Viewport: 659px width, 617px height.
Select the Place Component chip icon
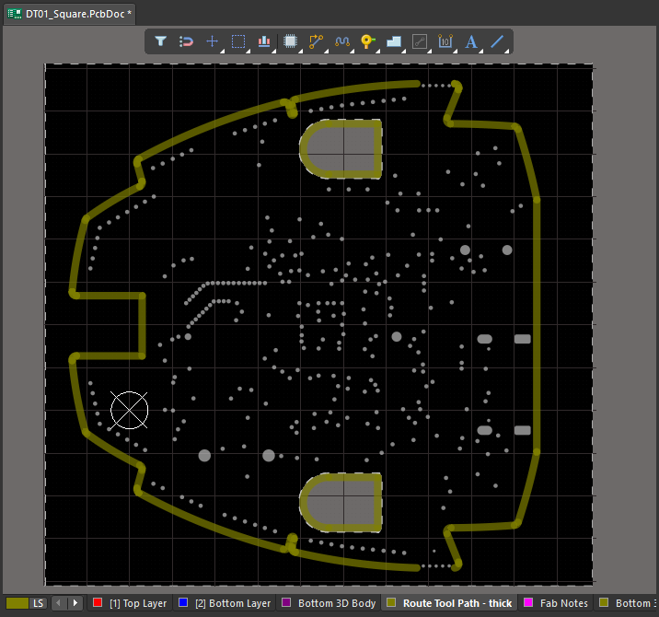coord(290,41)
